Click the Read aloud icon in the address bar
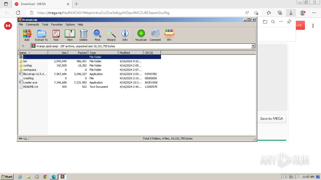Viewport: 321px width, 180px height. [247, 13]
